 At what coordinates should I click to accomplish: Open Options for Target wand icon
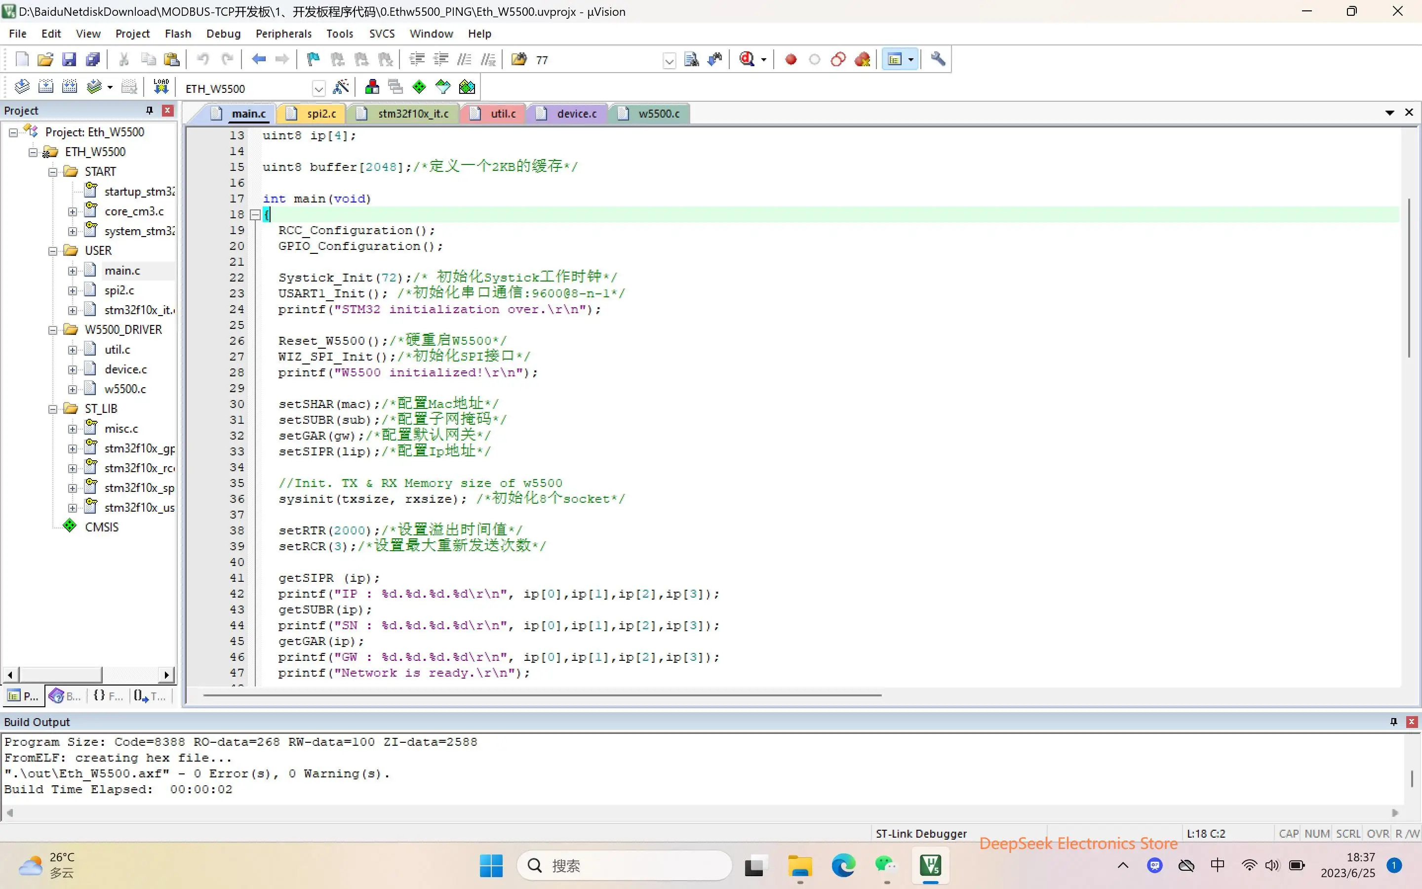click(341, 87)
